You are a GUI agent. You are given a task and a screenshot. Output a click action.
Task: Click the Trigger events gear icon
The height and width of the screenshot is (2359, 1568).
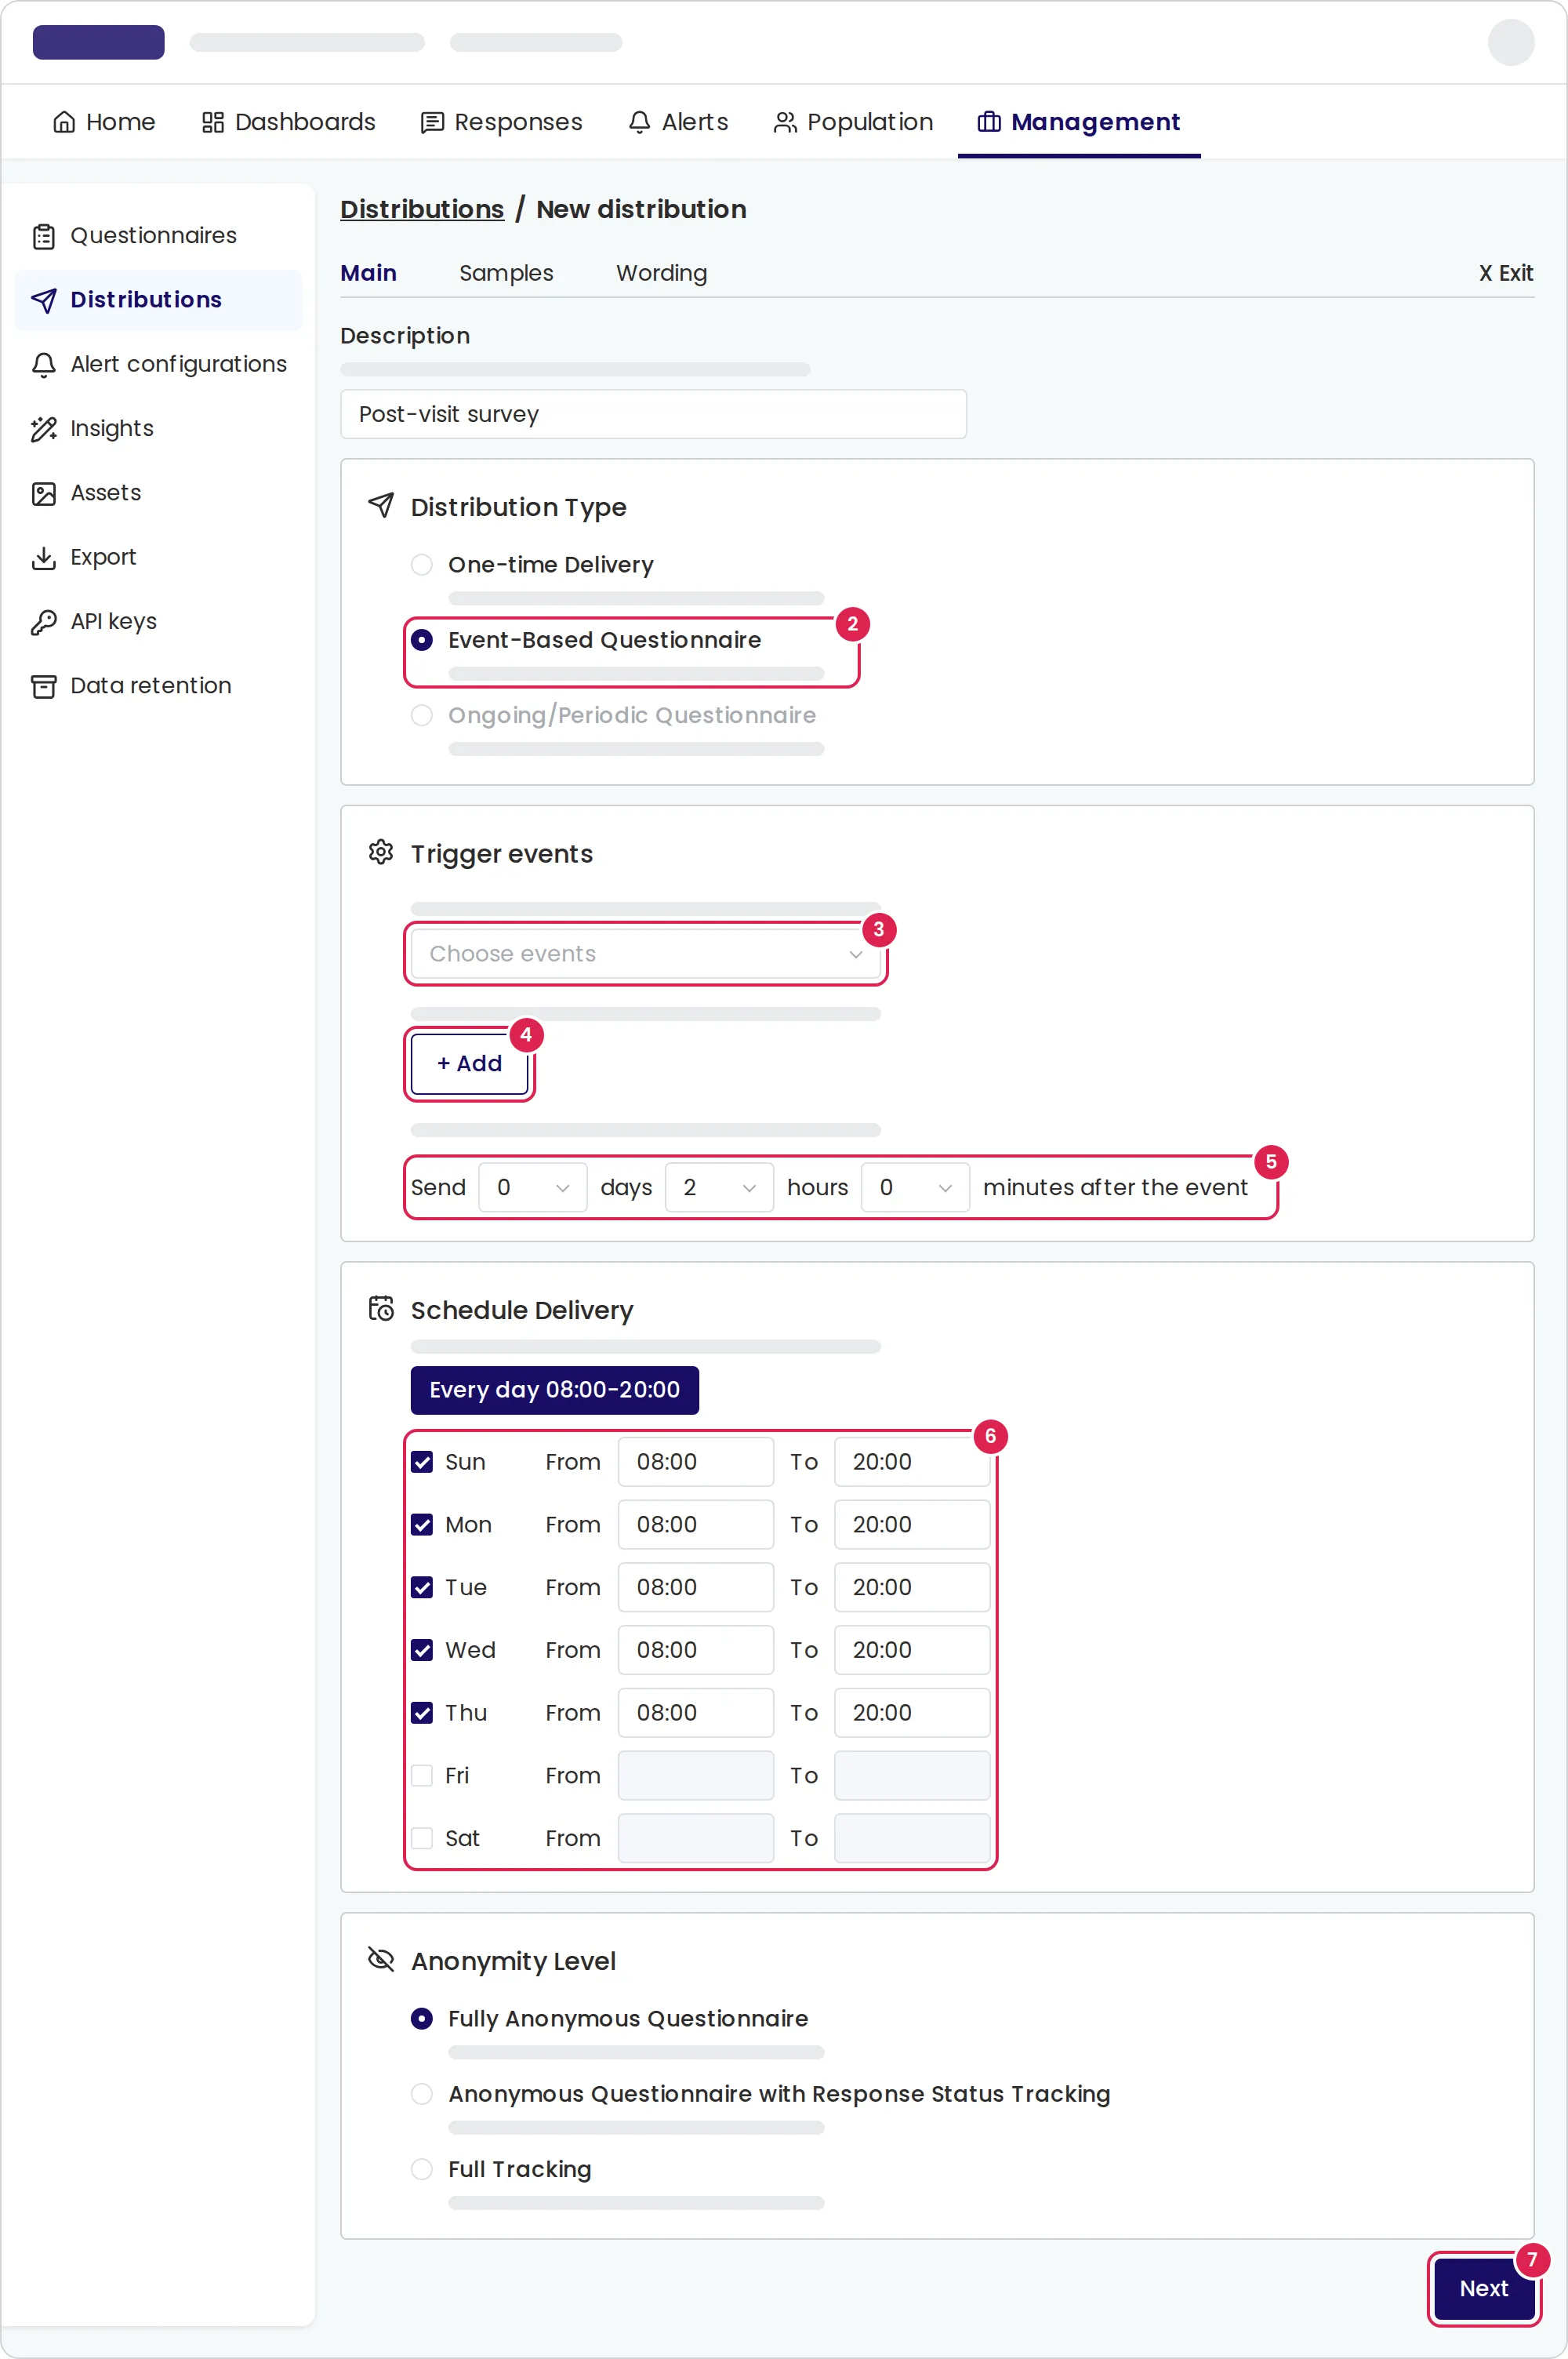pyautogui.click(x=381, y=852)
